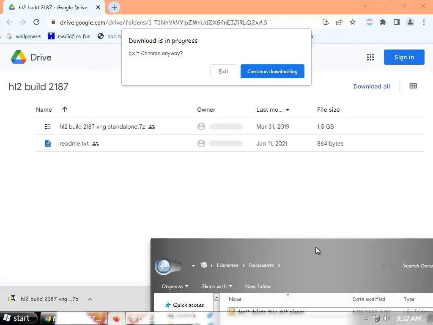Switch Drive to grid layout view
The width and height of the screenshot is (433, 325).
click(x=413, y=86)
